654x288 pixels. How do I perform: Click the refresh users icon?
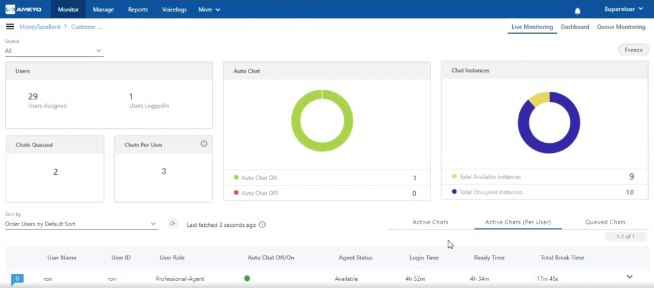(172, 224)
